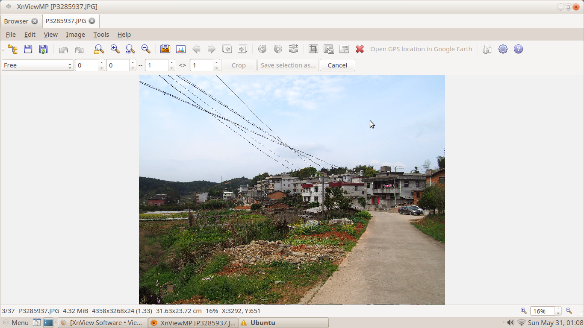Set zoom to 1:1 actual size

tap(130, 49)
